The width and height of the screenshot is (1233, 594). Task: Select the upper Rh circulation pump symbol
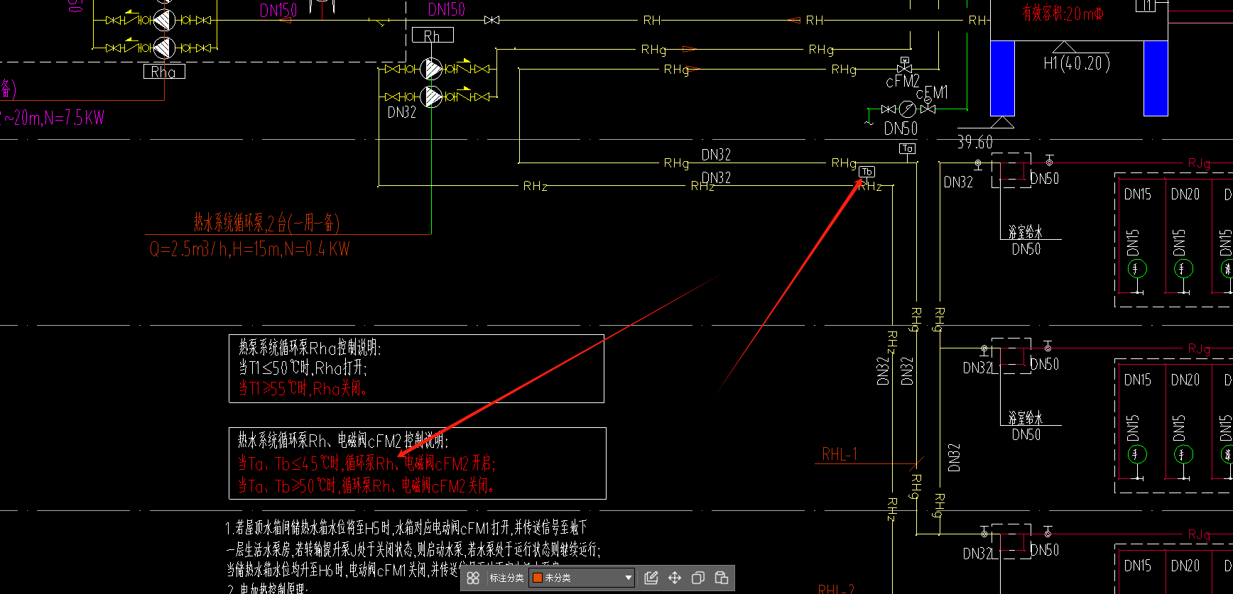coord(431,69)
